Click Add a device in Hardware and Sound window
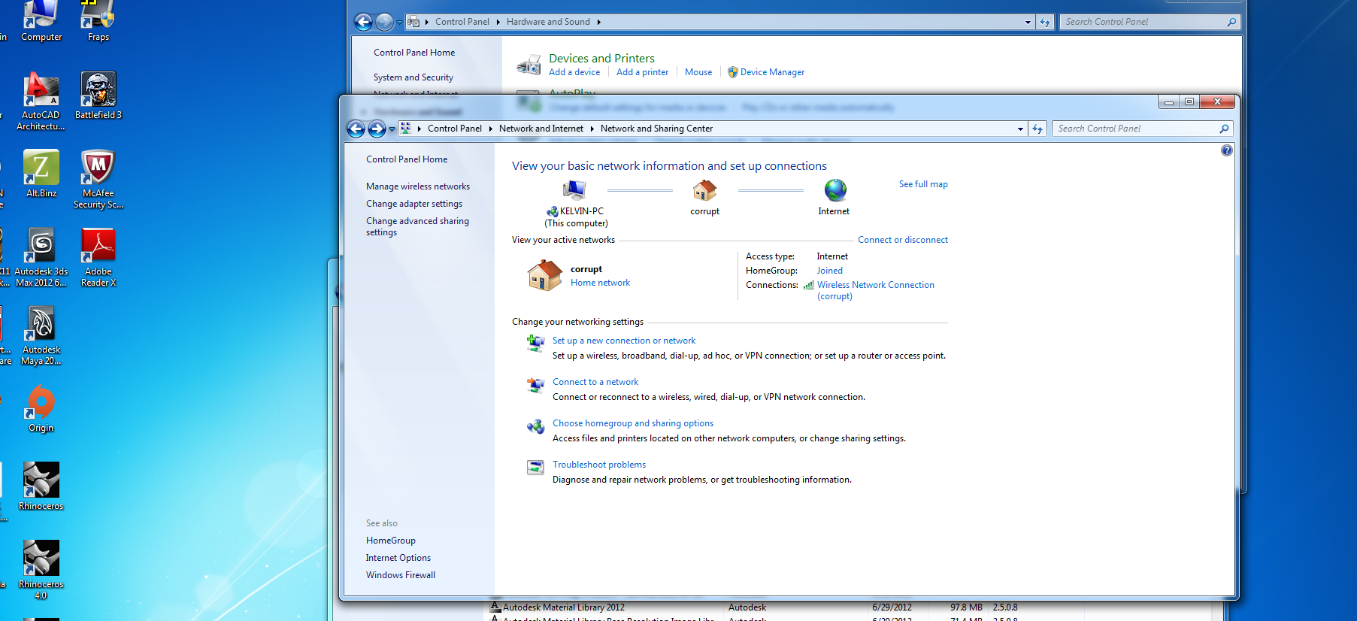 [x=574, y=72]
